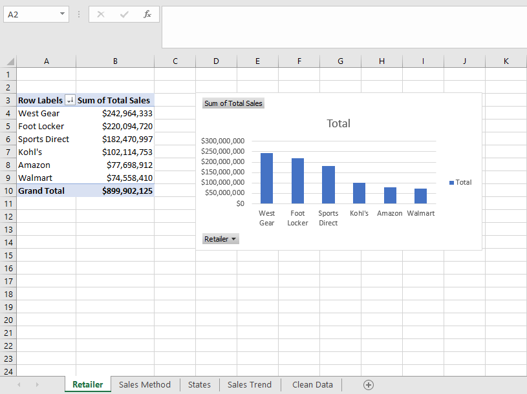Expand the Row Labels filter options

point(70,100)
